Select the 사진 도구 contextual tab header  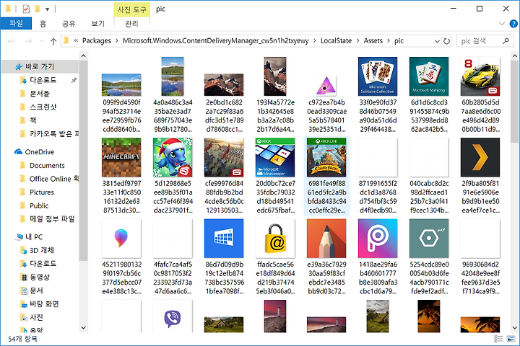[131, 9]
